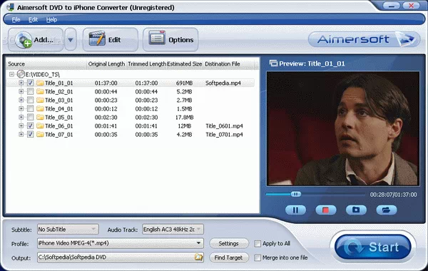Click the Title_04_01 folder icon
The image size is (428, 271).
(40, 108)
